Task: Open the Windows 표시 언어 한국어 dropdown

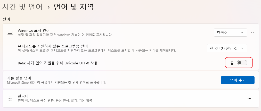Action: pyautogui.click(x=230, y=32)
